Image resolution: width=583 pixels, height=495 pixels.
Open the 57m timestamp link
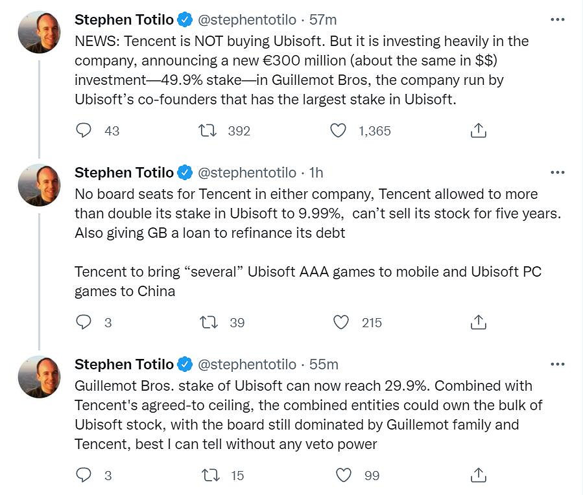323,19
